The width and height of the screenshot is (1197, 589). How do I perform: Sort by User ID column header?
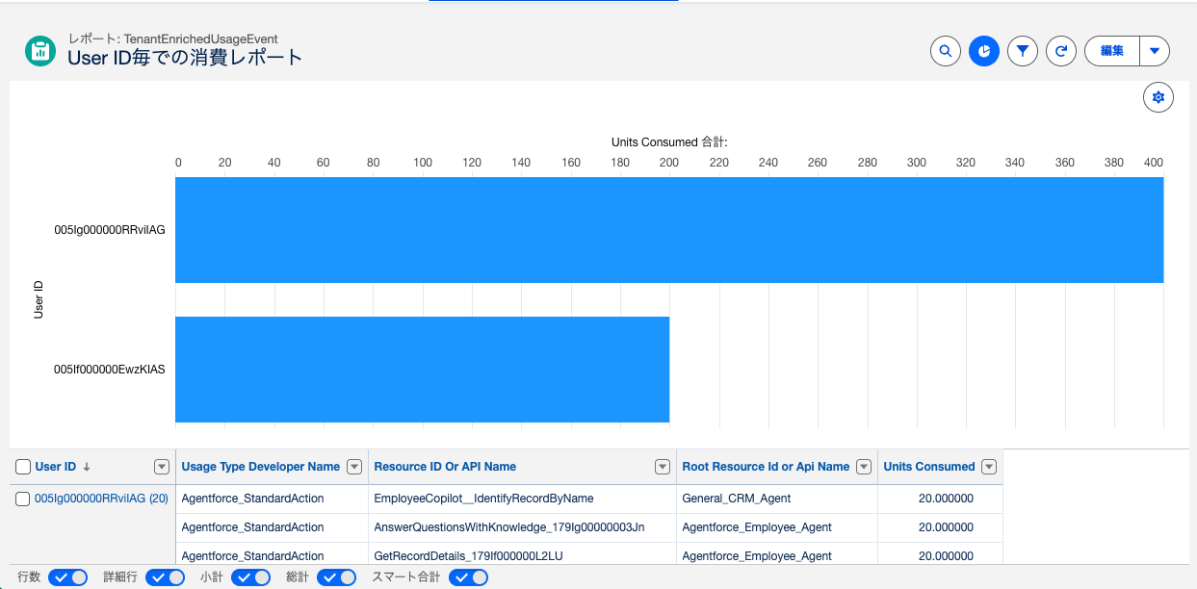click(x=56, y=467)
